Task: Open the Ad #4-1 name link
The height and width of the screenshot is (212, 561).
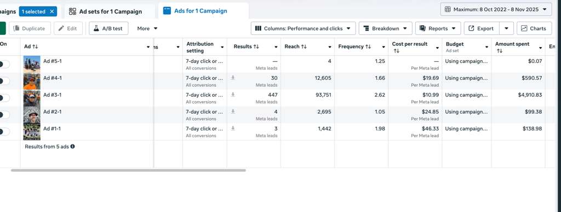Action: click(x=52, y=78)
